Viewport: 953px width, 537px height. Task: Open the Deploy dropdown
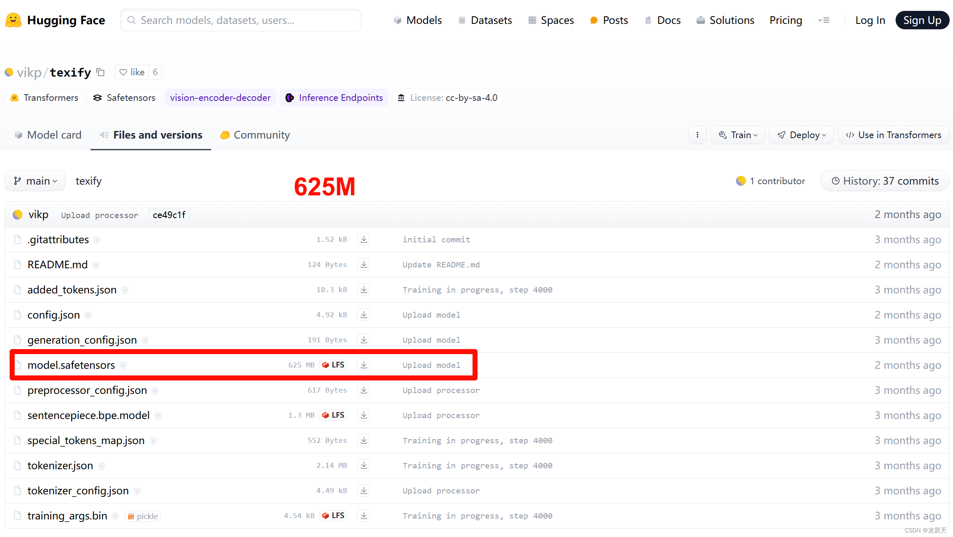801,135
